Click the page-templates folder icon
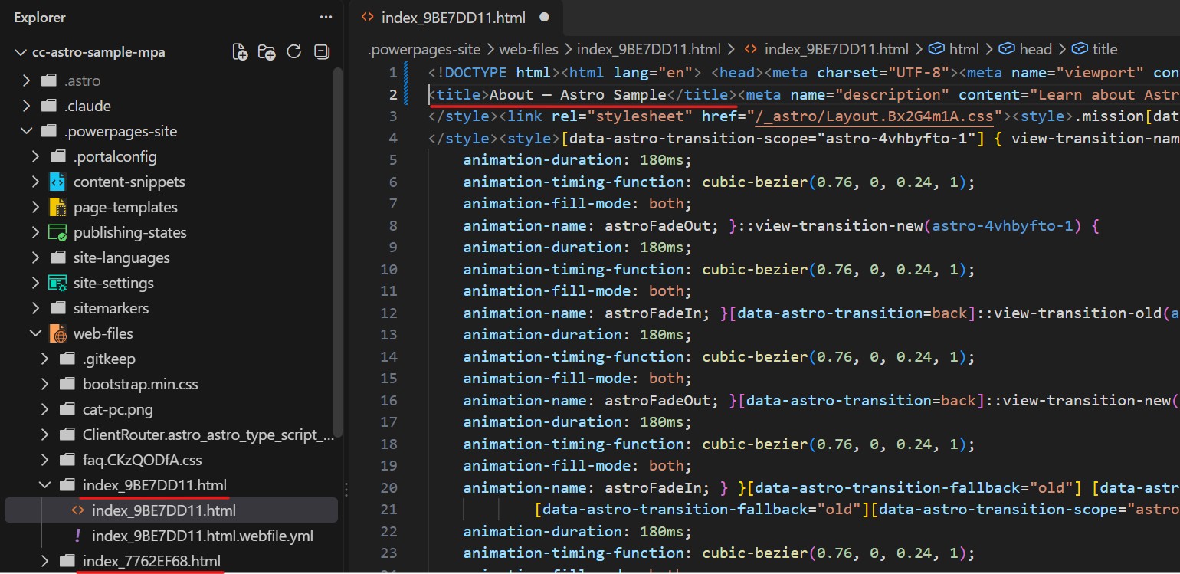The image size is (1180, 574). [x=57, y=208]
